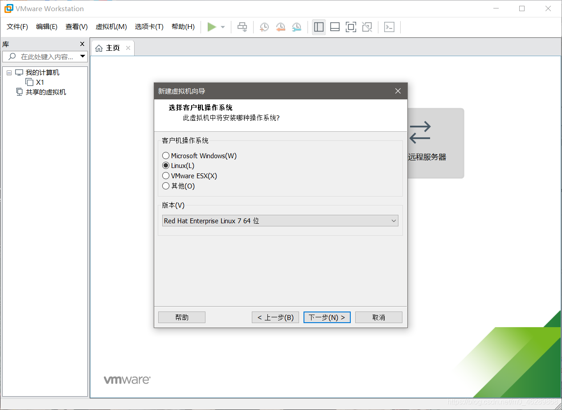This screenshot has height=410, width=562.
Task: Click the 帮助 button in wizard
Action: [182, 317]
